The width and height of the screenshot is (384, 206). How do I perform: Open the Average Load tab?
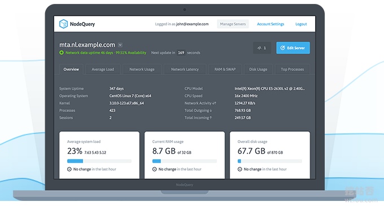click(x=103, y=69)
